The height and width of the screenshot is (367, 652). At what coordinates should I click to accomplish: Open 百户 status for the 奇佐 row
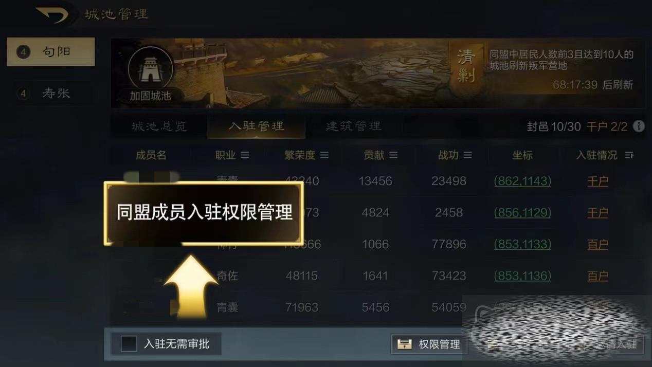tap(597, 276)
